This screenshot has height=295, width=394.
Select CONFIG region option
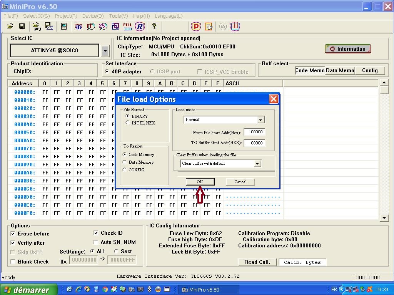[x=125, y=170]
